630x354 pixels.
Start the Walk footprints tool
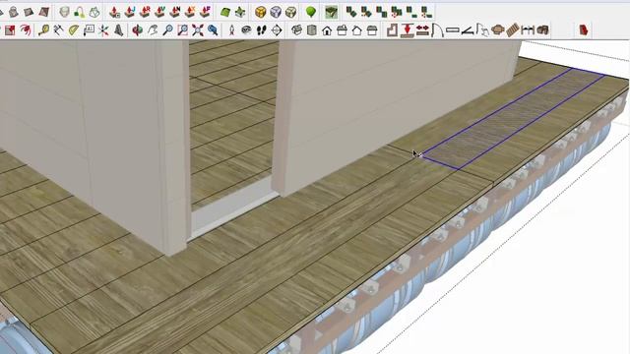point(261,30)
